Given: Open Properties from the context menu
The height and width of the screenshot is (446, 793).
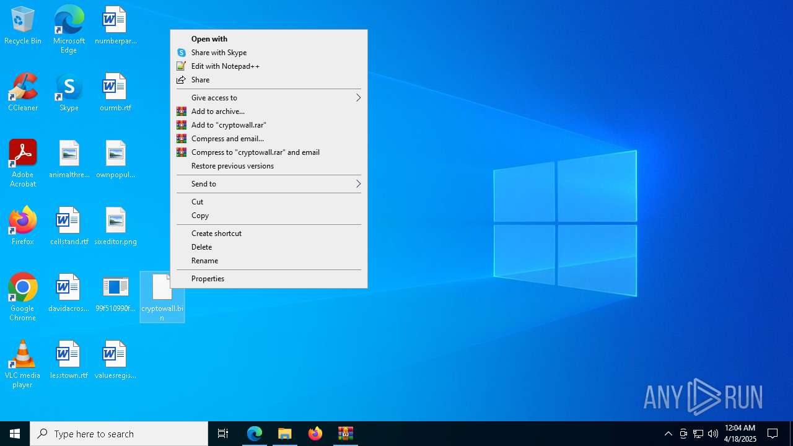Looking at the screenshot, I should 269,279.
